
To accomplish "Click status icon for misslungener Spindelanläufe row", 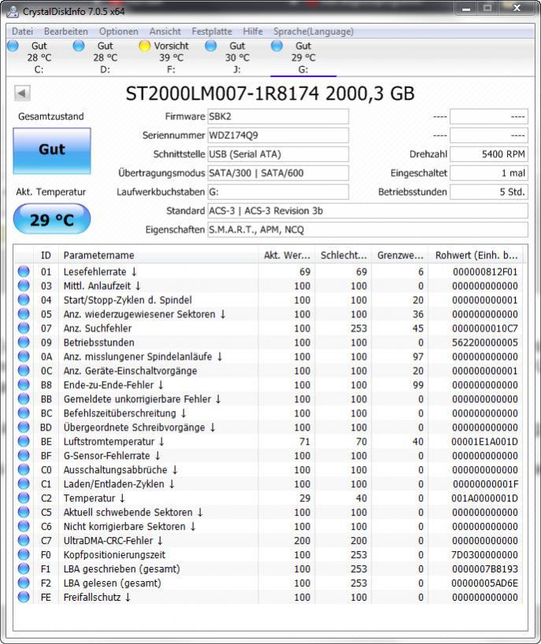I will pos(24,356).
